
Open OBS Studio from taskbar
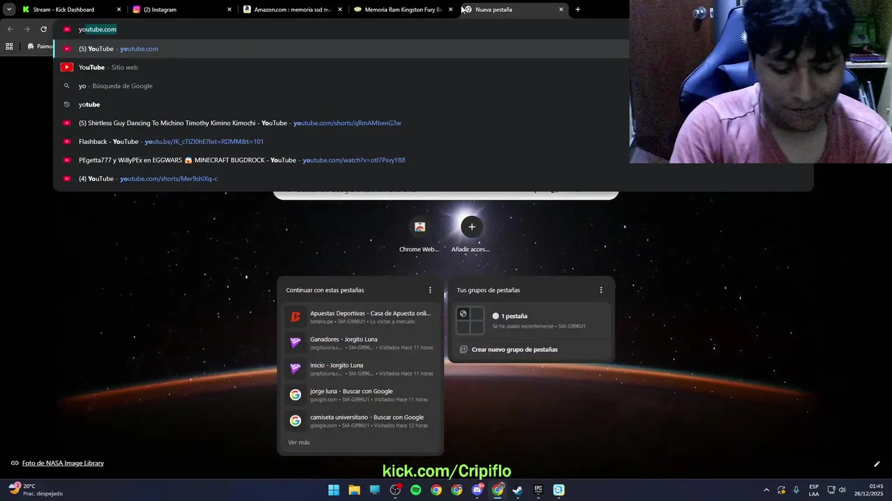pos(395,490)
